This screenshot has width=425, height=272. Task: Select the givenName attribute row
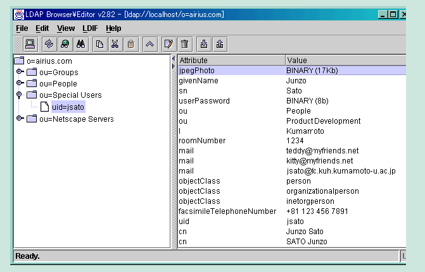click(292, 81)
